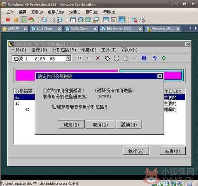Click the greyed-out PartitionMagic toolbar icon between resize/move and delete

tap(89, 58)
